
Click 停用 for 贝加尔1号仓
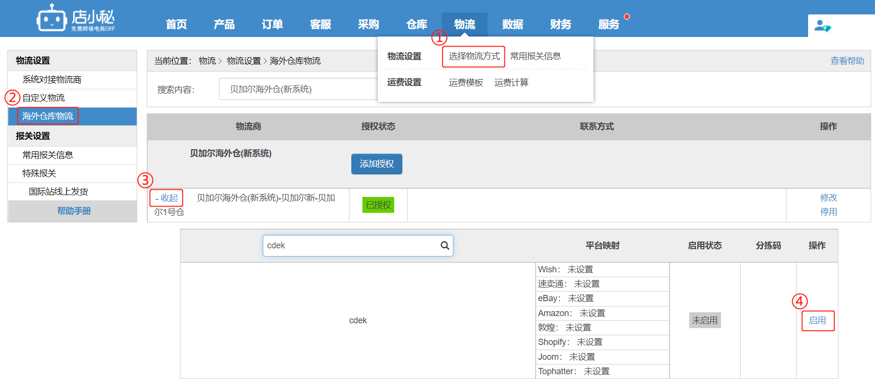click(829, 212)
